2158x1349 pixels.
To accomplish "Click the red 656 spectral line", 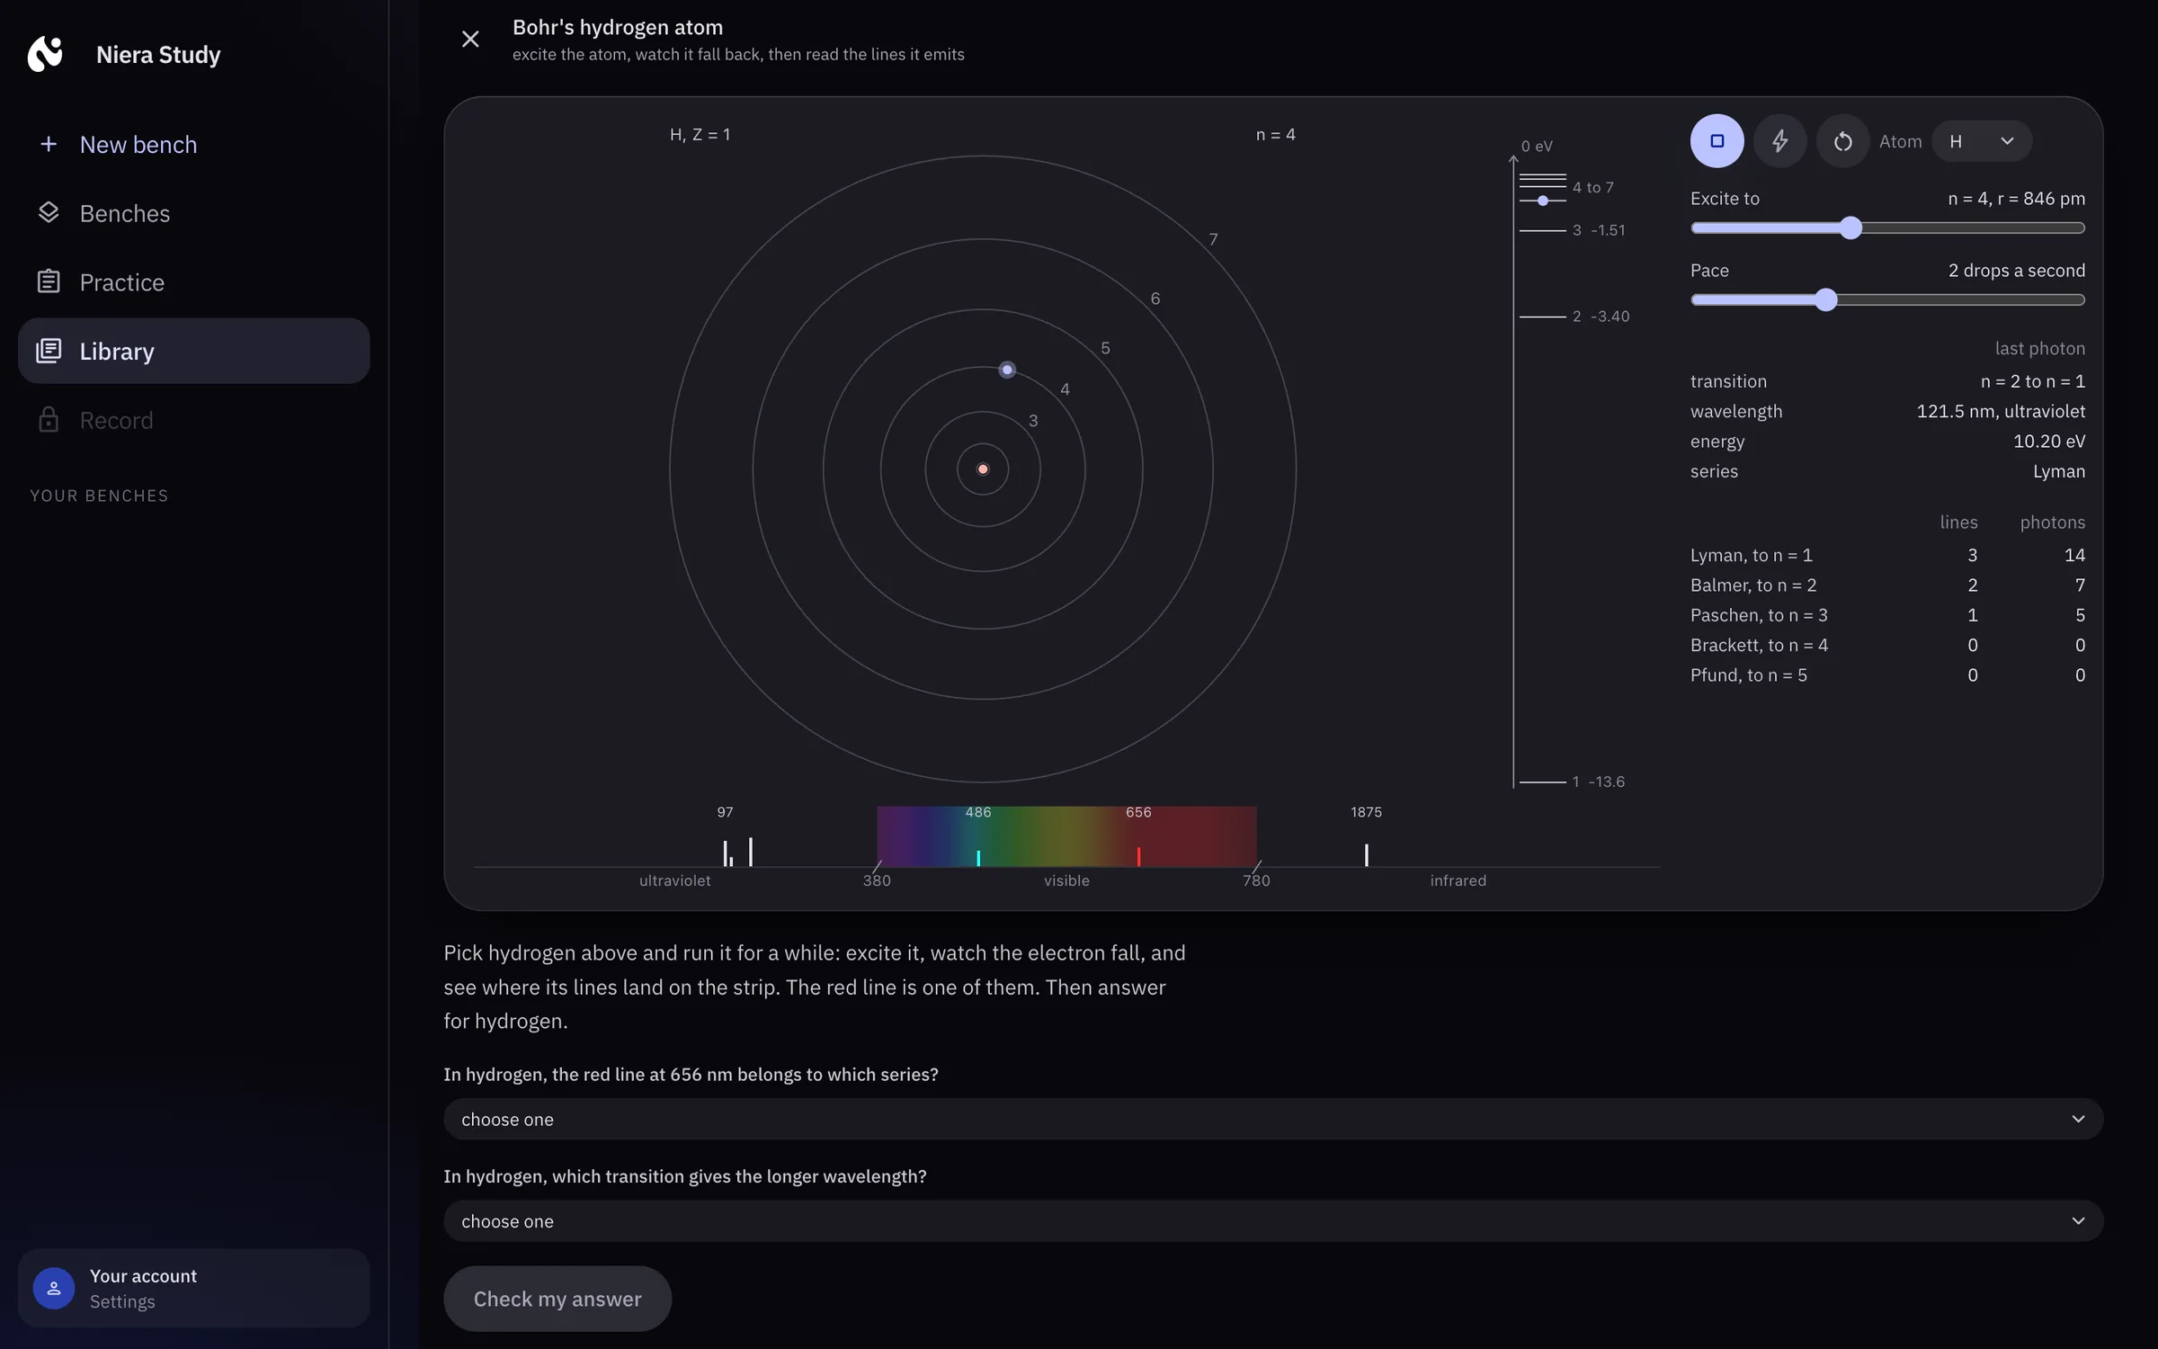I will [x=1138, y=855].
